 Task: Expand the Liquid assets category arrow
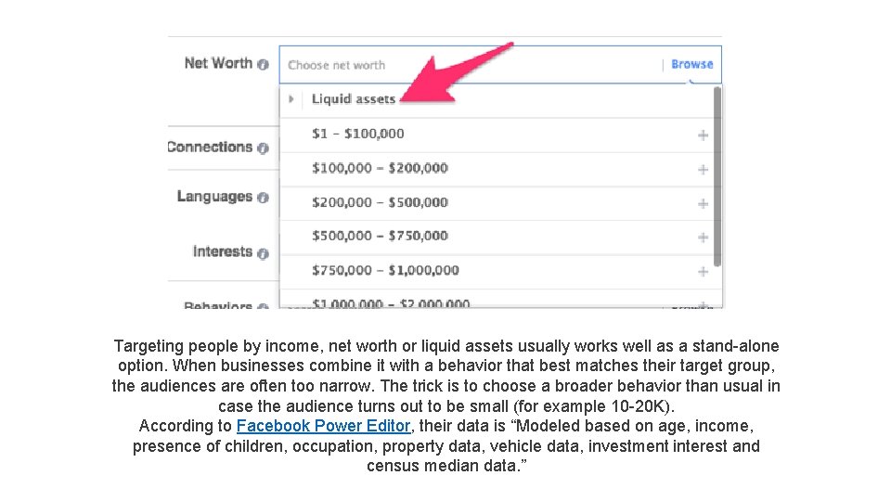pyautogui.click(x=291, y=99)
